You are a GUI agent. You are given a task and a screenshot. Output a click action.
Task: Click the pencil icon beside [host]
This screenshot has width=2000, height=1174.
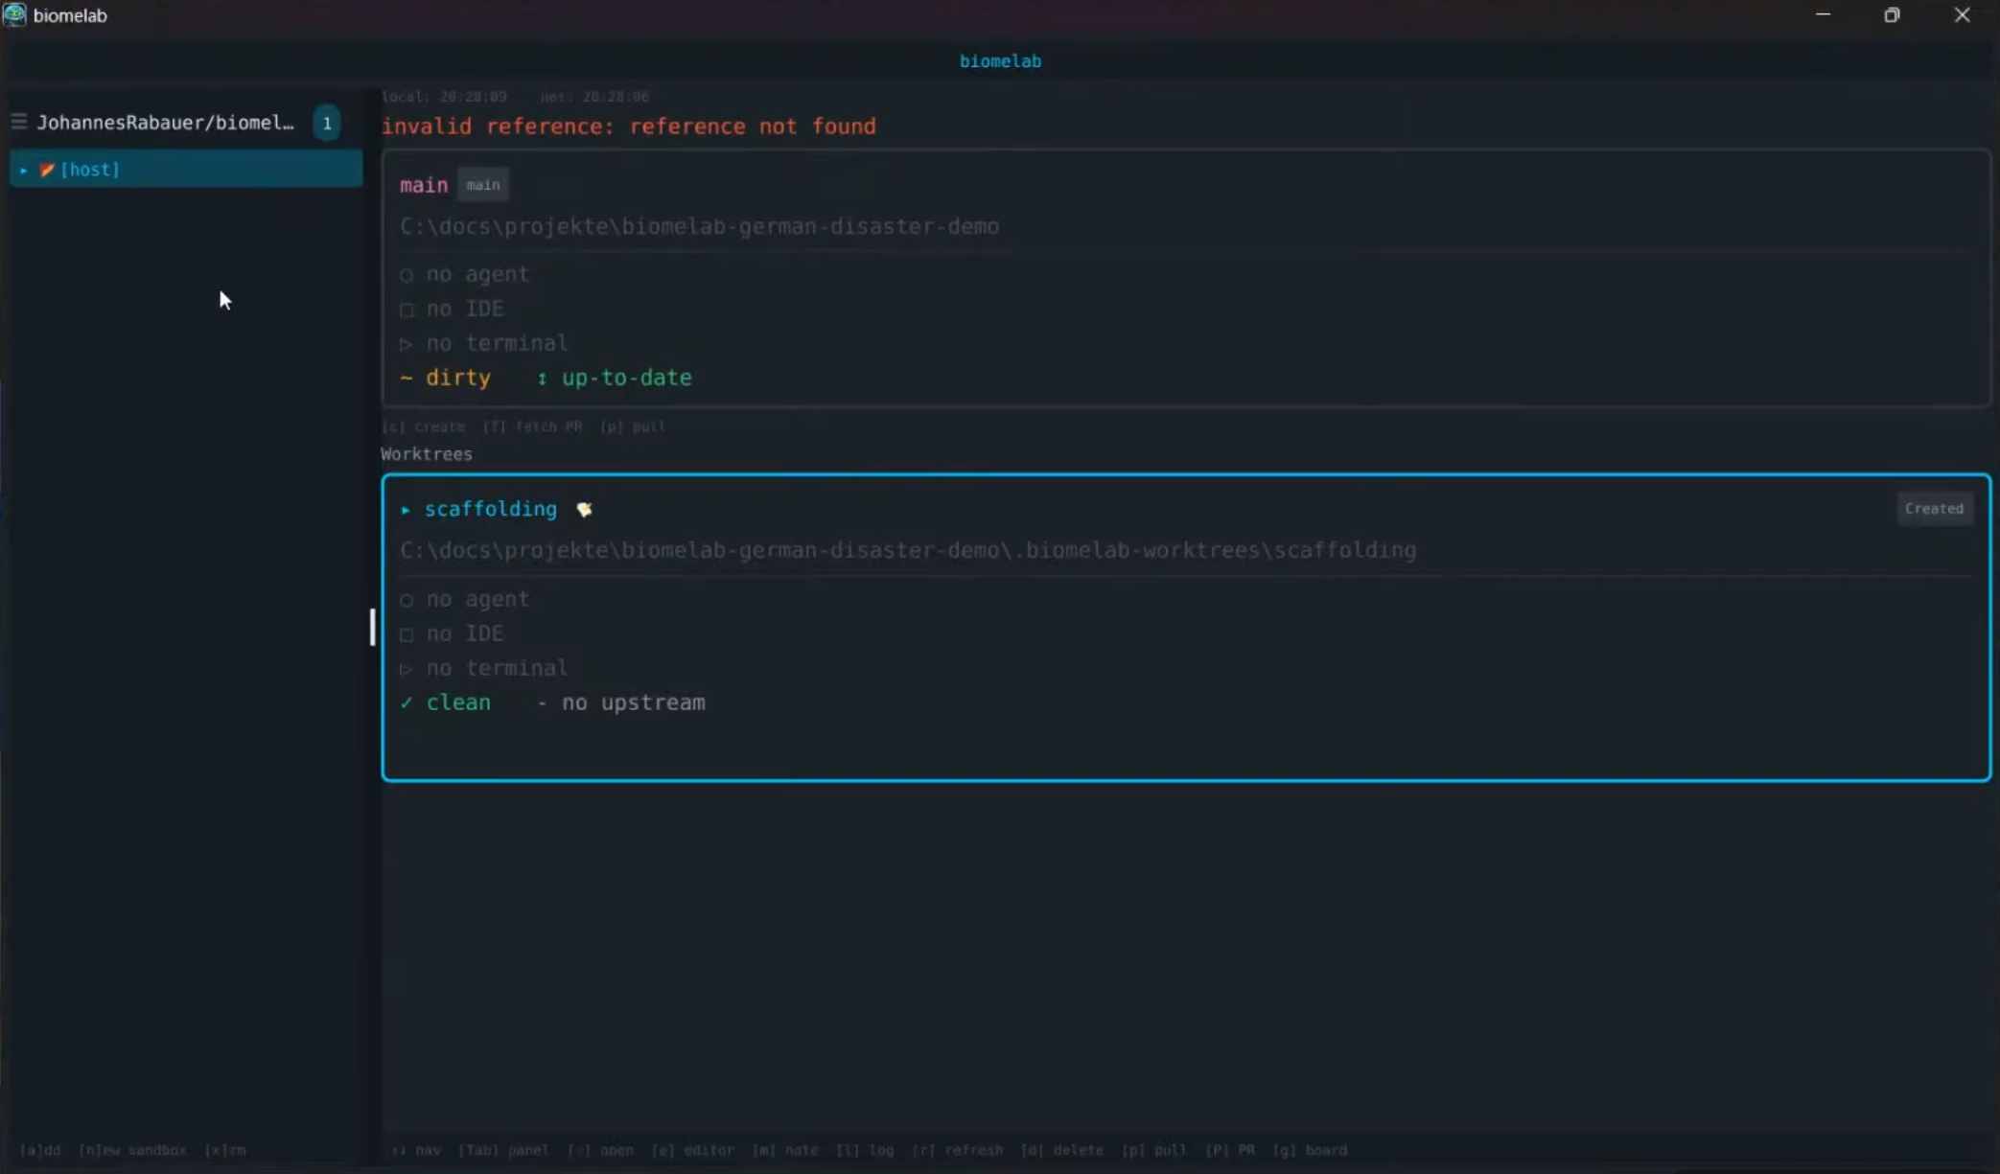tap(46, 170)
